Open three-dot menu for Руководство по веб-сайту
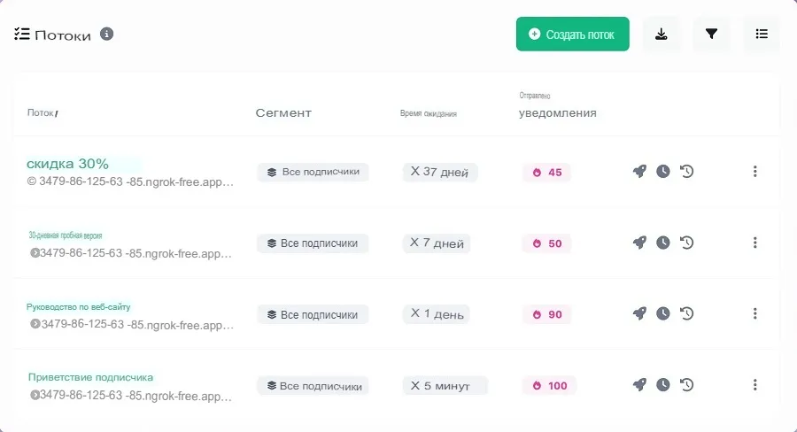The image size is (797, 432). tap(754, 313)
